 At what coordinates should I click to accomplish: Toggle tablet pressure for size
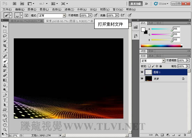coord(129,15)
